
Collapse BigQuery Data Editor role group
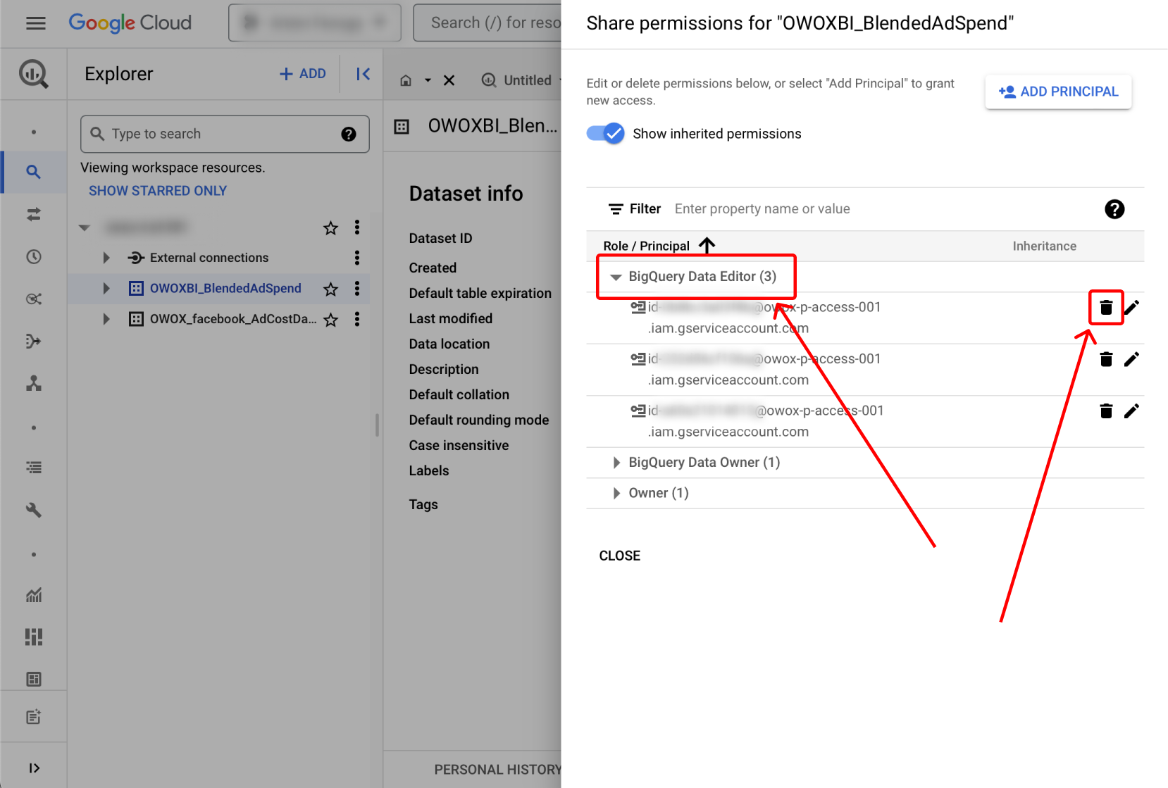tap(616, 277)
